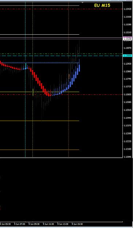
Task: Click the 9 Jun 15:30 time label
Action: [x=77, y=224]
